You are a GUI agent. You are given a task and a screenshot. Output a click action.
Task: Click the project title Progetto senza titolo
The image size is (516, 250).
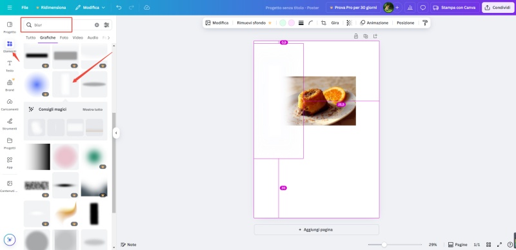pyautogui.click(x=292, y=8)
